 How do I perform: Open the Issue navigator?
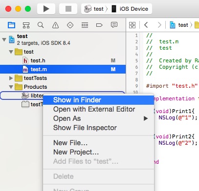55,25
